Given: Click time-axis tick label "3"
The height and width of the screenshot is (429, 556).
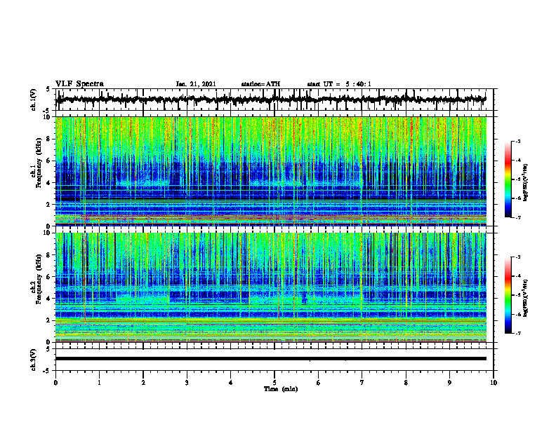Looking at the screenshot, I should click(187, 383).
